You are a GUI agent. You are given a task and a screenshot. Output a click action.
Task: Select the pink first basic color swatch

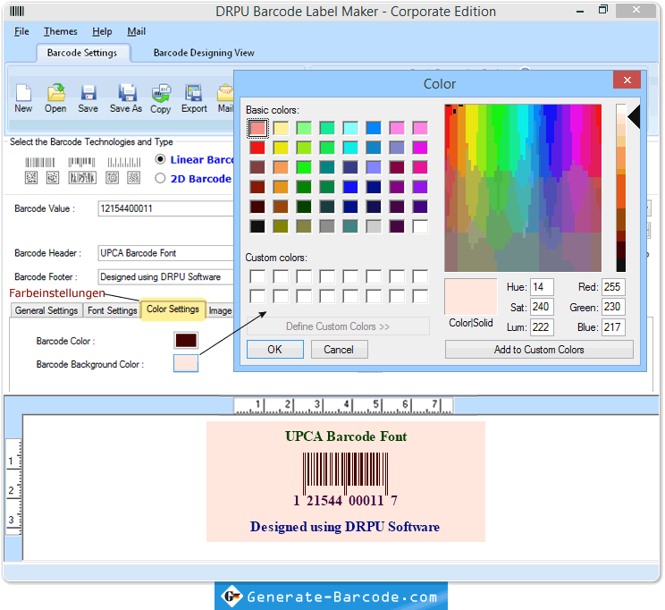pos(257,128)
